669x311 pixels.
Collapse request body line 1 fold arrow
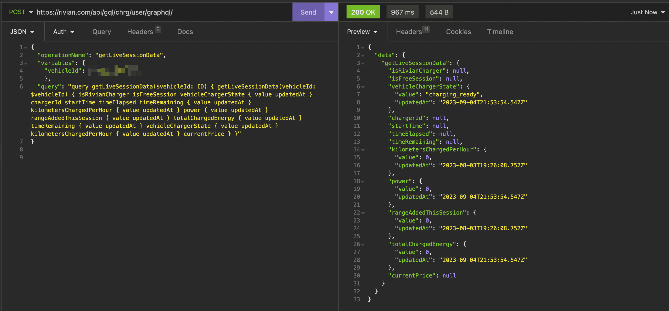(26, 47)
